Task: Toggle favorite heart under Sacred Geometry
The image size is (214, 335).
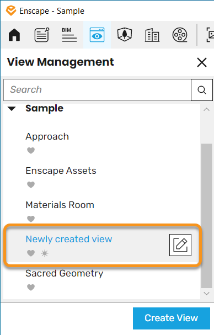Action: [31, 288]
